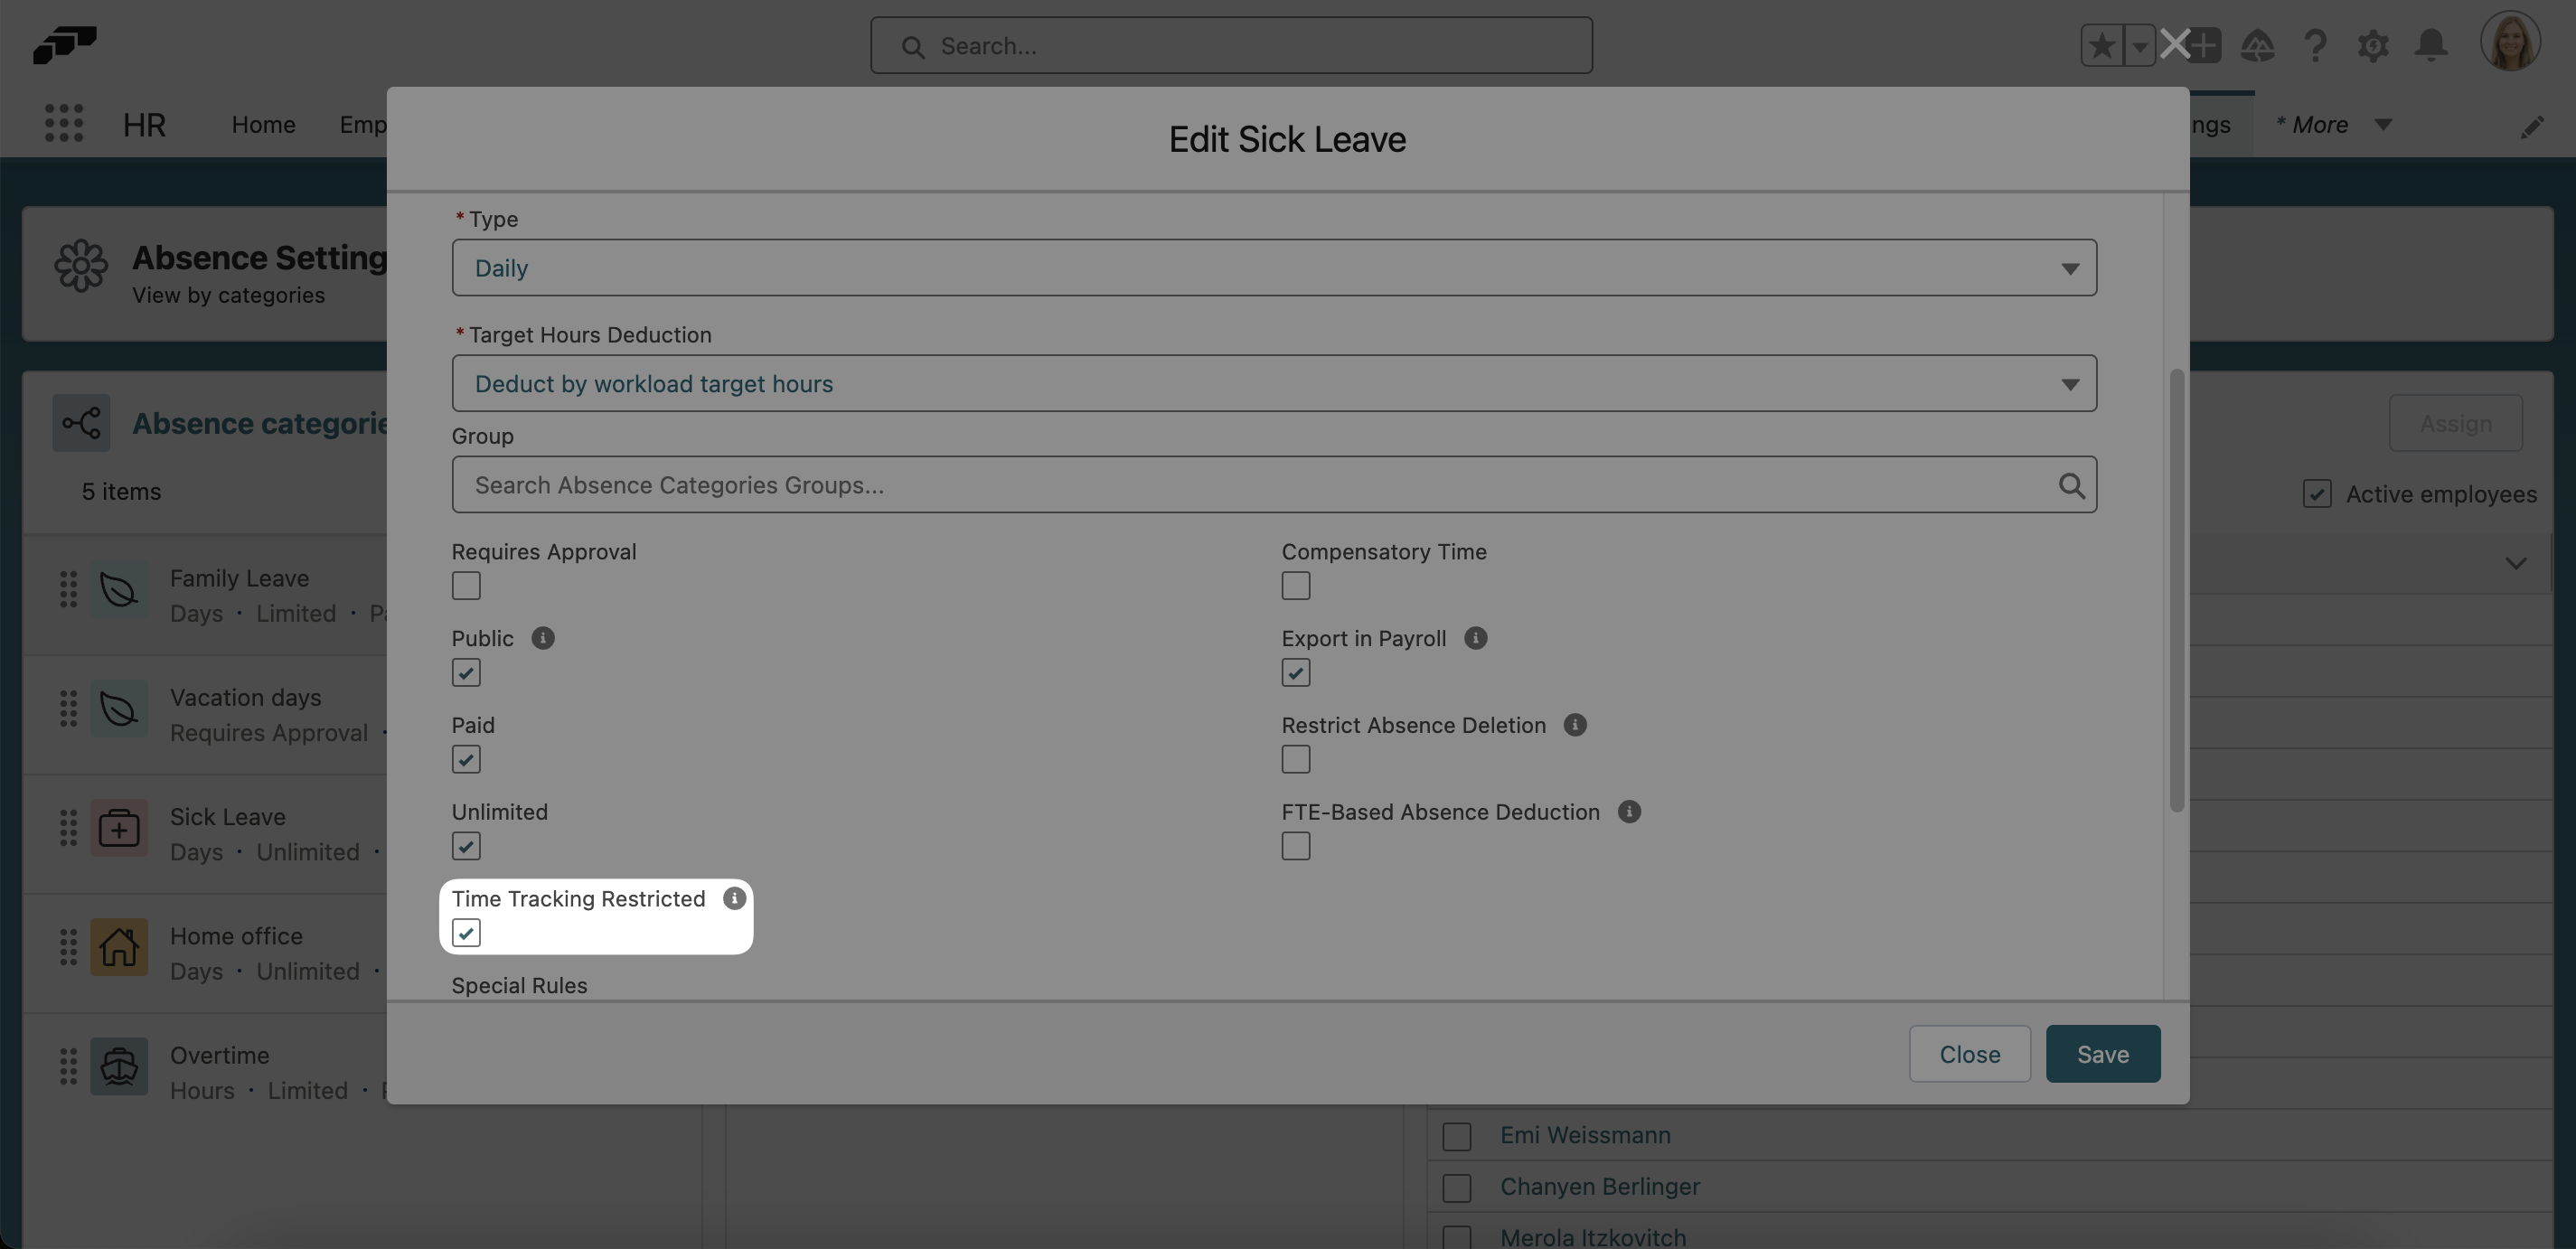The image size is (2576, 1249).
Task: Click the Search Absence Categories Groups field
Action: [x=1200, y=485]
